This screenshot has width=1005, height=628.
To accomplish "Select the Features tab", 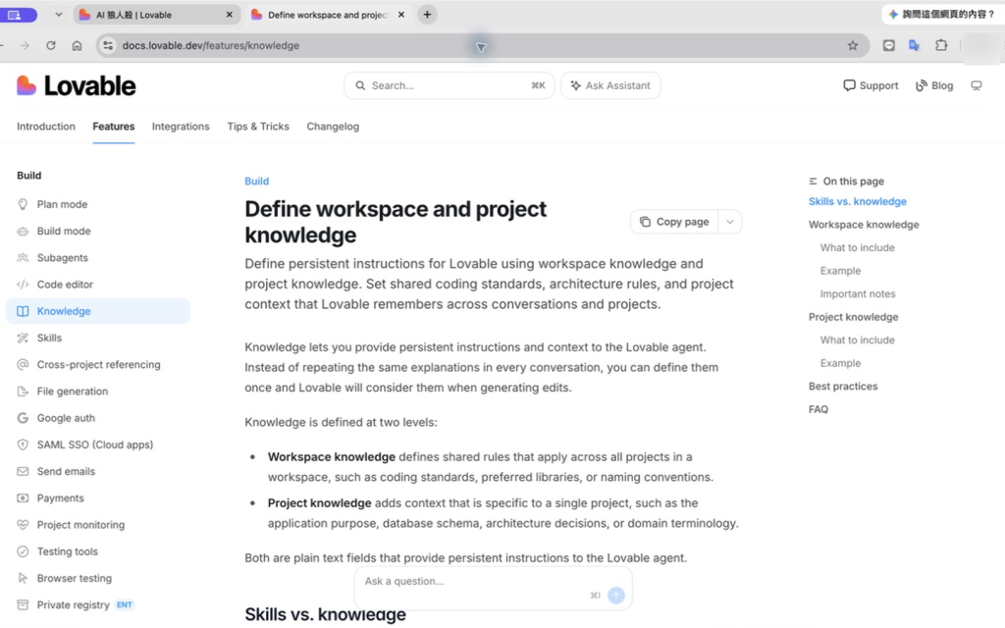I will [114, 127].
